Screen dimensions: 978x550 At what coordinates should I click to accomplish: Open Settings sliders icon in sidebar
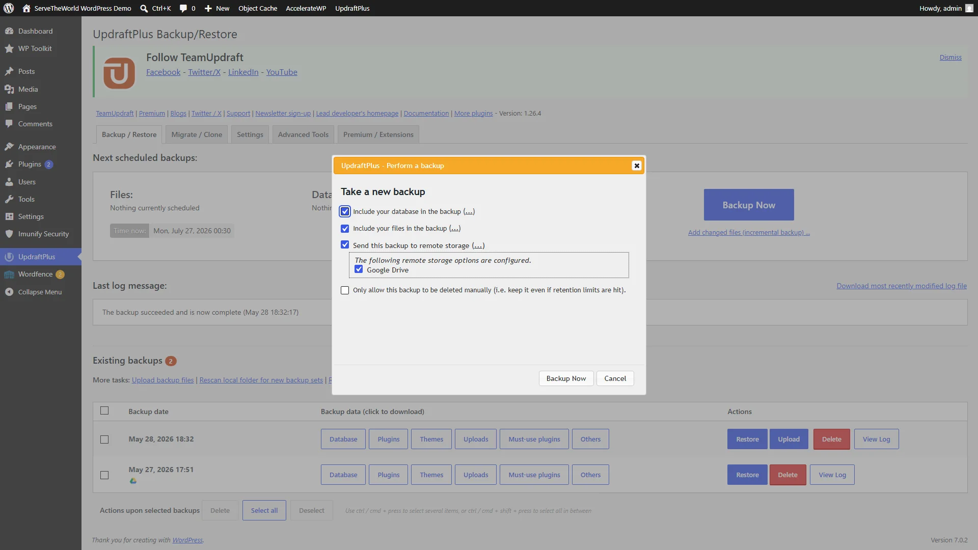pos(9,216)
